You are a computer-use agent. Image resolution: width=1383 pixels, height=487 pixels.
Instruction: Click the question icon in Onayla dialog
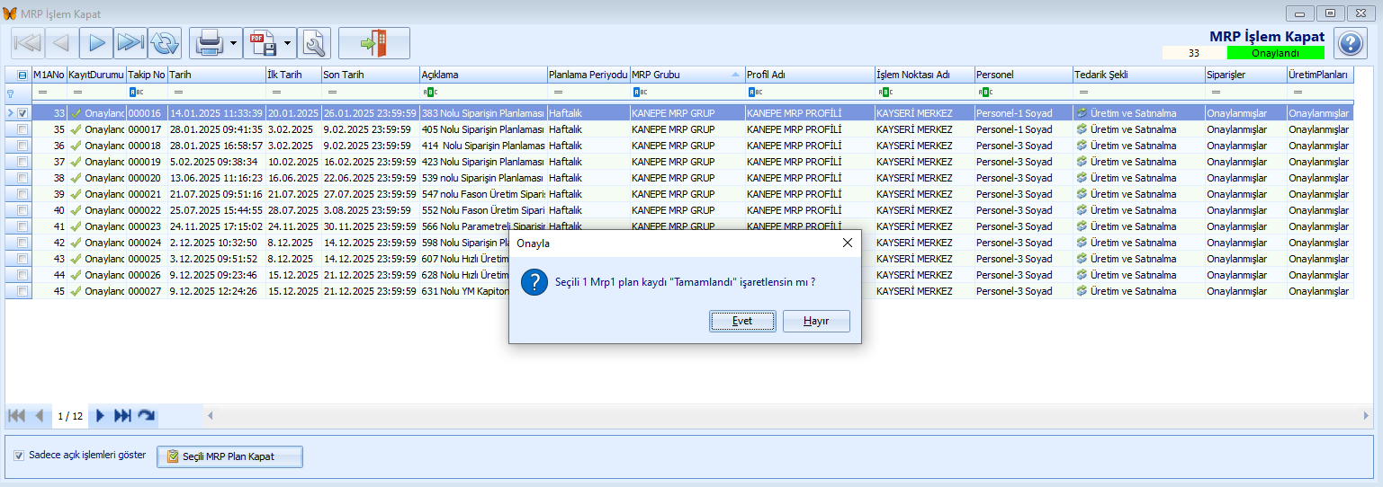[535, 281]
